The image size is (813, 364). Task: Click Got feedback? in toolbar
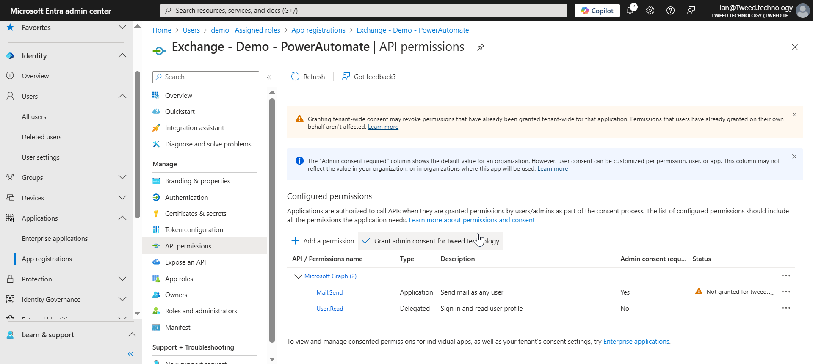click(x=368, y=77)
